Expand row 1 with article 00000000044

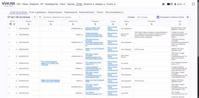click(x=9, y=29)
